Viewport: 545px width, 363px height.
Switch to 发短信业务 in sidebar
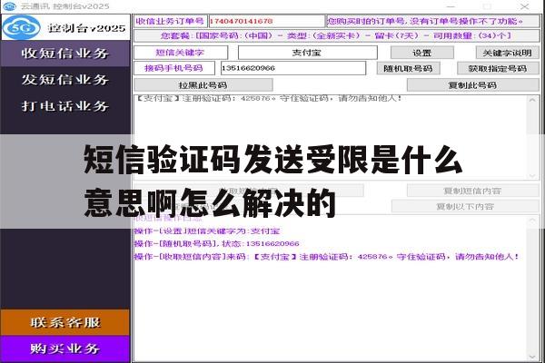click(65, 80)
